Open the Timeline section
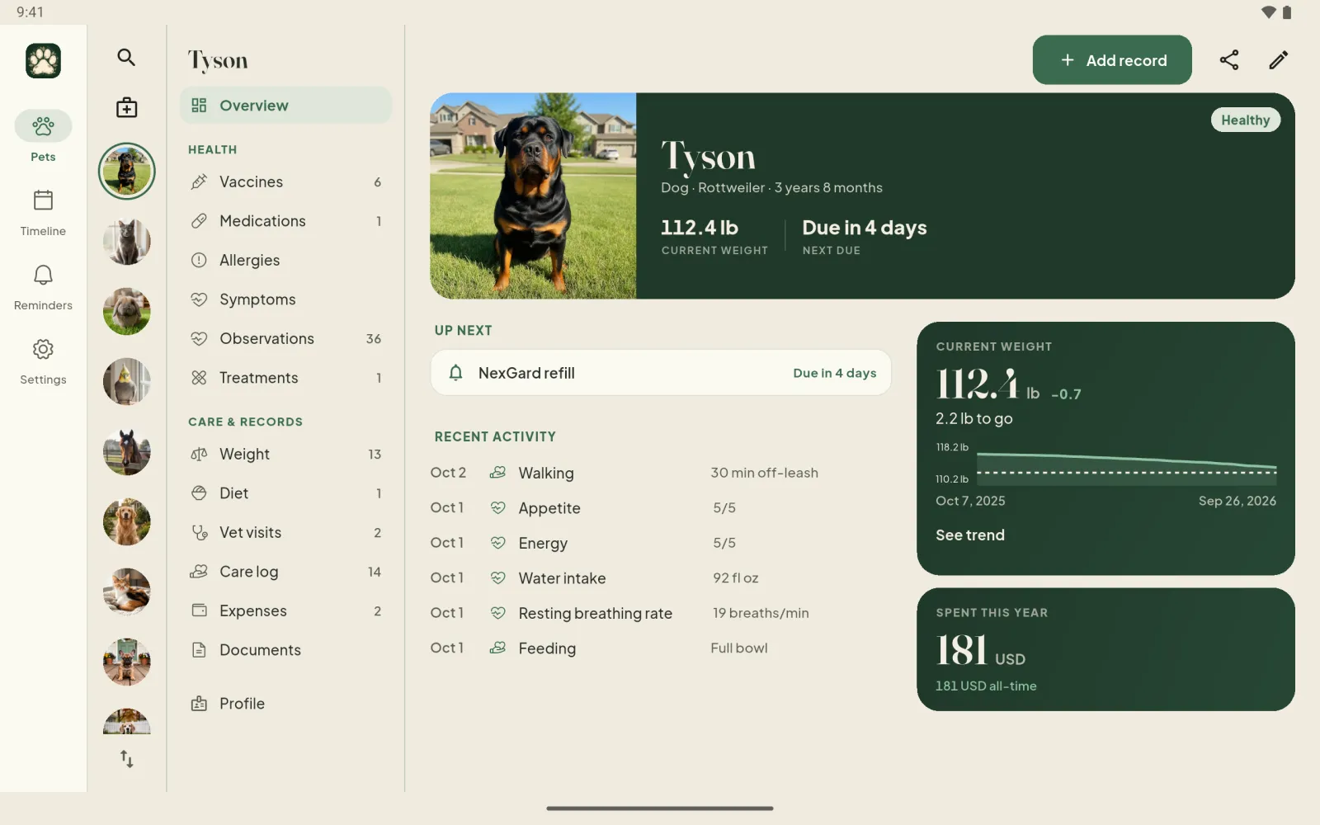This screenshot has height=825, width=1320. pyautogui.click(x=43, y=213)
